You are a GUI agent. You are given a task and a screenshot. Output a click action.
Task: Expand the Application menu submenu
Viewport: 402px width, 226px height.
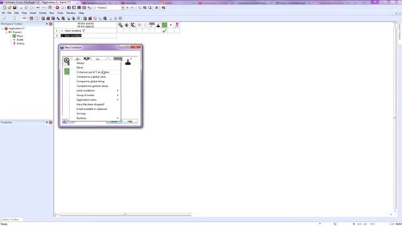coord(95,100)
